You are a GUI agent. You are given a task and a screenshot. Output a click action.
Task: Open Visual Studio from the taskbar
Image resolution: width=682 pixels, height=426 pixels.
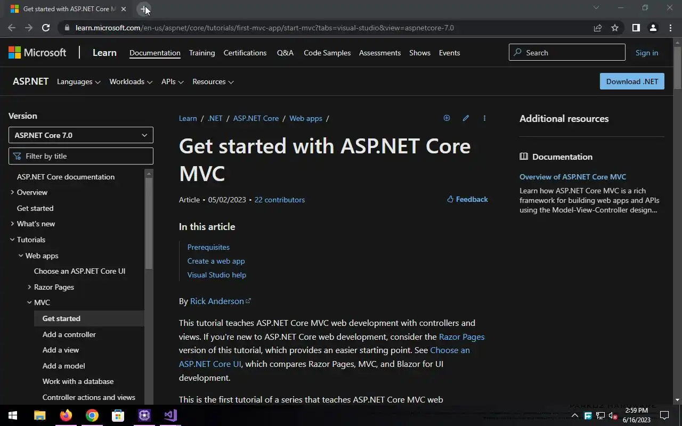point(170,415)
